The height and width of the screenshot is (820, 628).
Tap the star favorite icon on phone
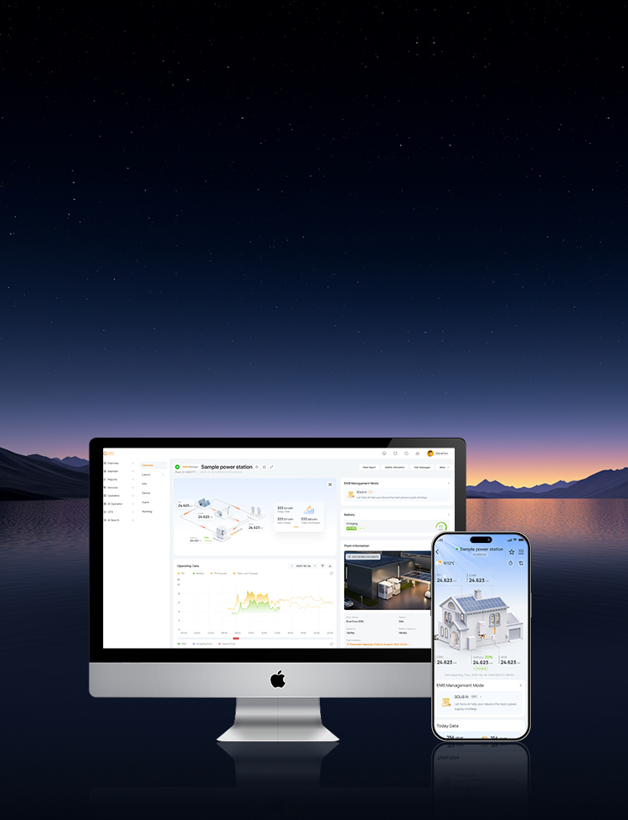click(512, 551)
